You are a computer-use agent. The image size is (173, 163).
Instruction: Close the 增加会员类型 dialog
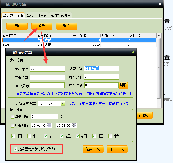[133, 52]
